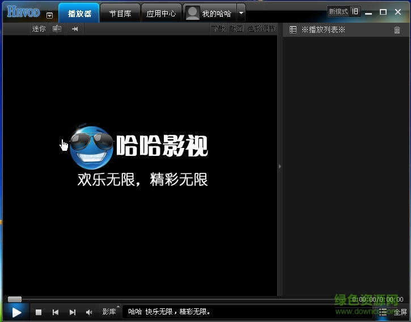Click the playlist view icon beside 播放列表
Screen dimensions: 411x322
(x=293, y=29)
